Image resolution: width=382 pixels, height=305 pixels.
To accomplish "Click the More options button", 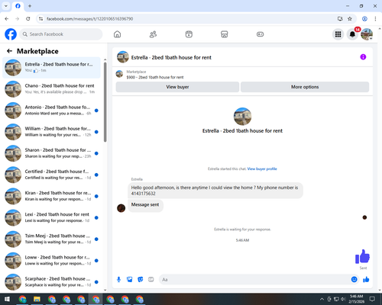I will coord(305,87).
